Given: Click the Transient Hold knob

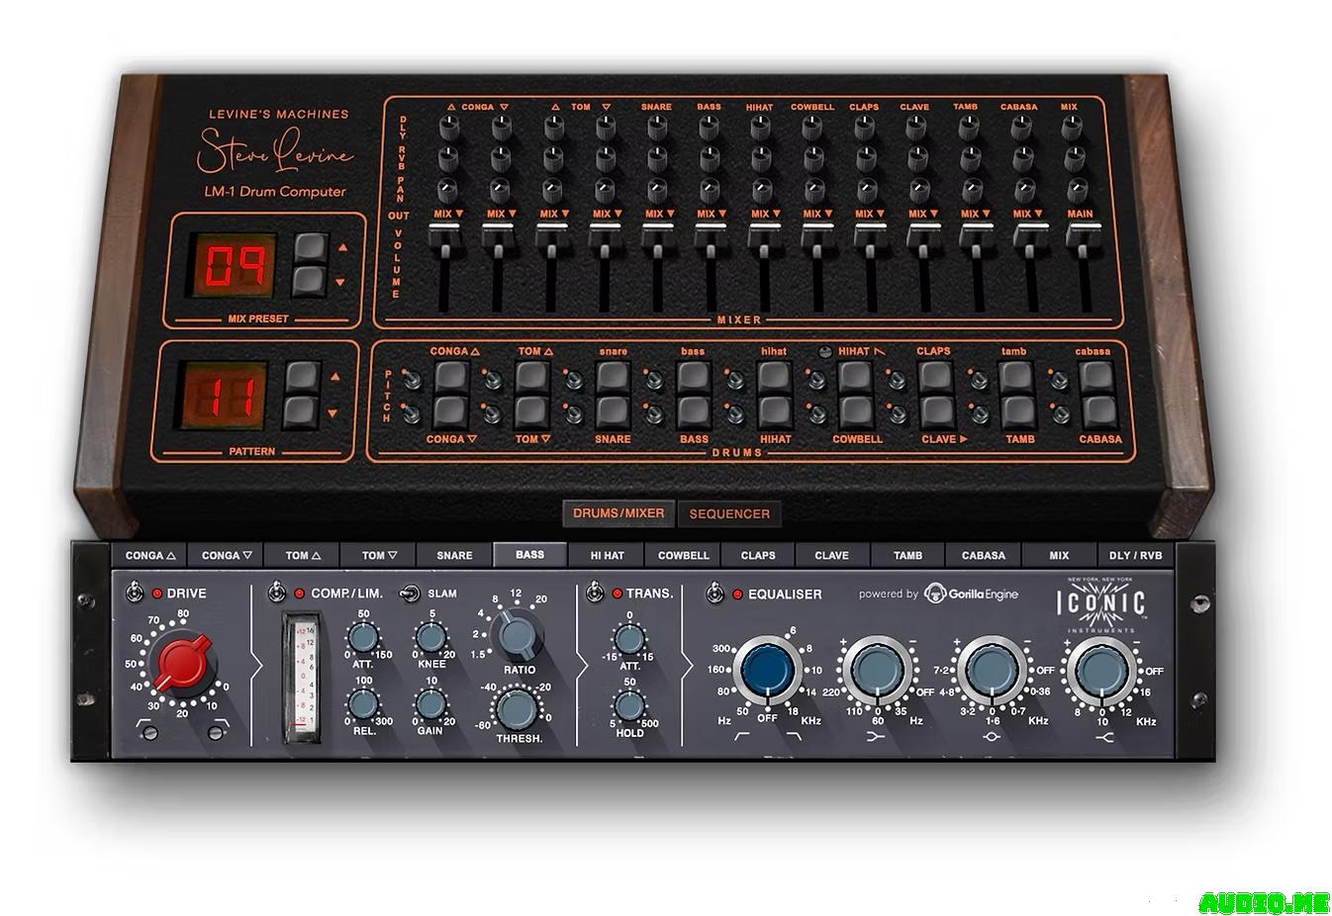Looking at the screenshot, I should click(x=629, y=705).
